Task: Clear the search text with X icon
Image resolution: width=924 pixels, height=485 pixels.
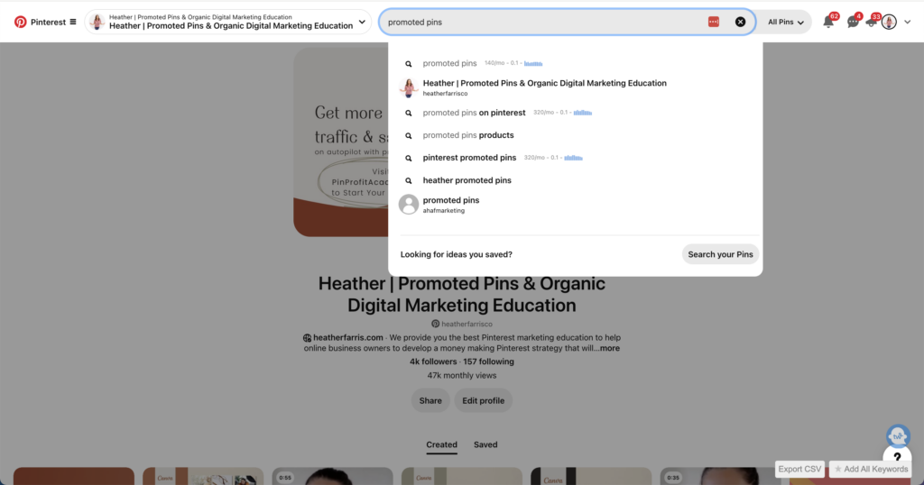Action: pyautogui.click(x=740, y=22)
